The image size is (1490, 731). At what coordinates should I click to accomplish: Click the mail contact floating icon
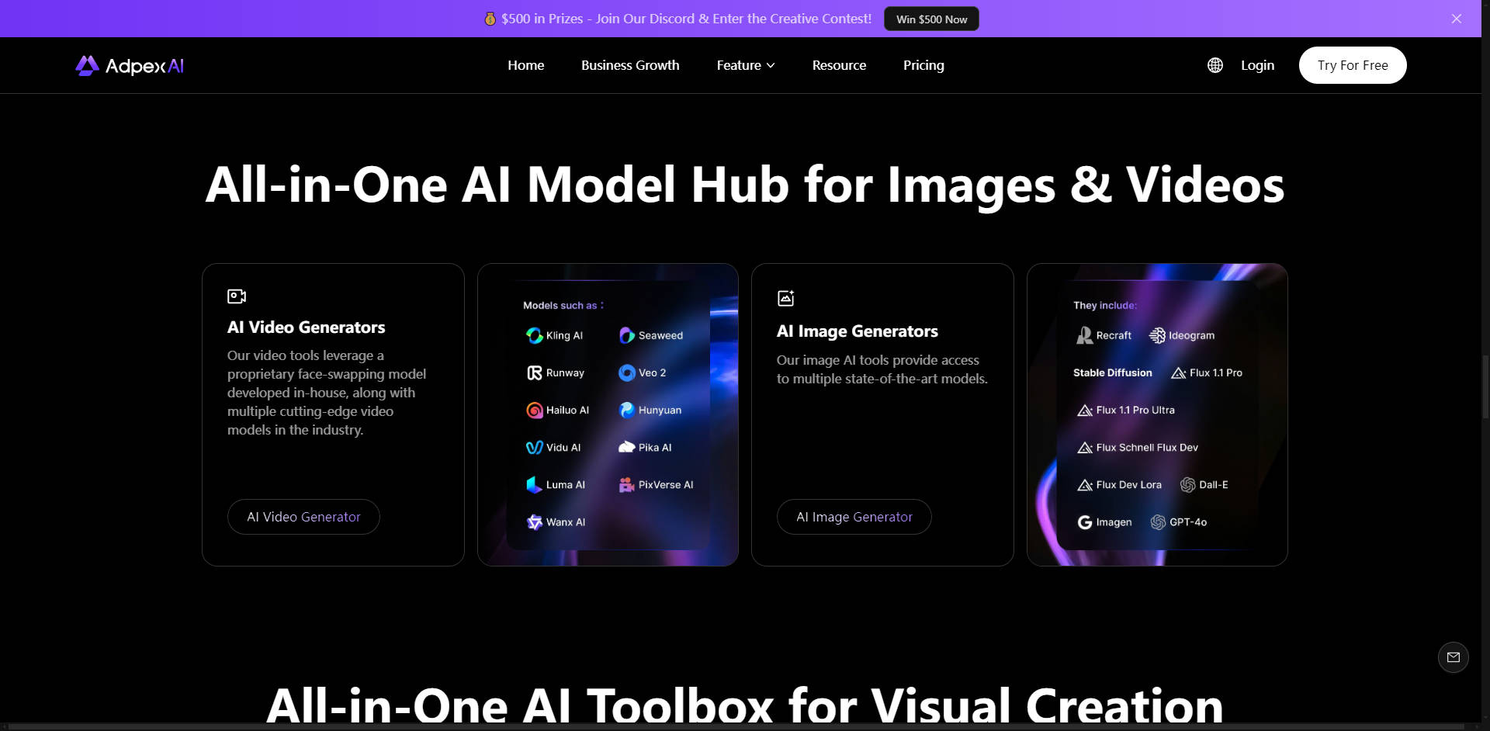1453,657
